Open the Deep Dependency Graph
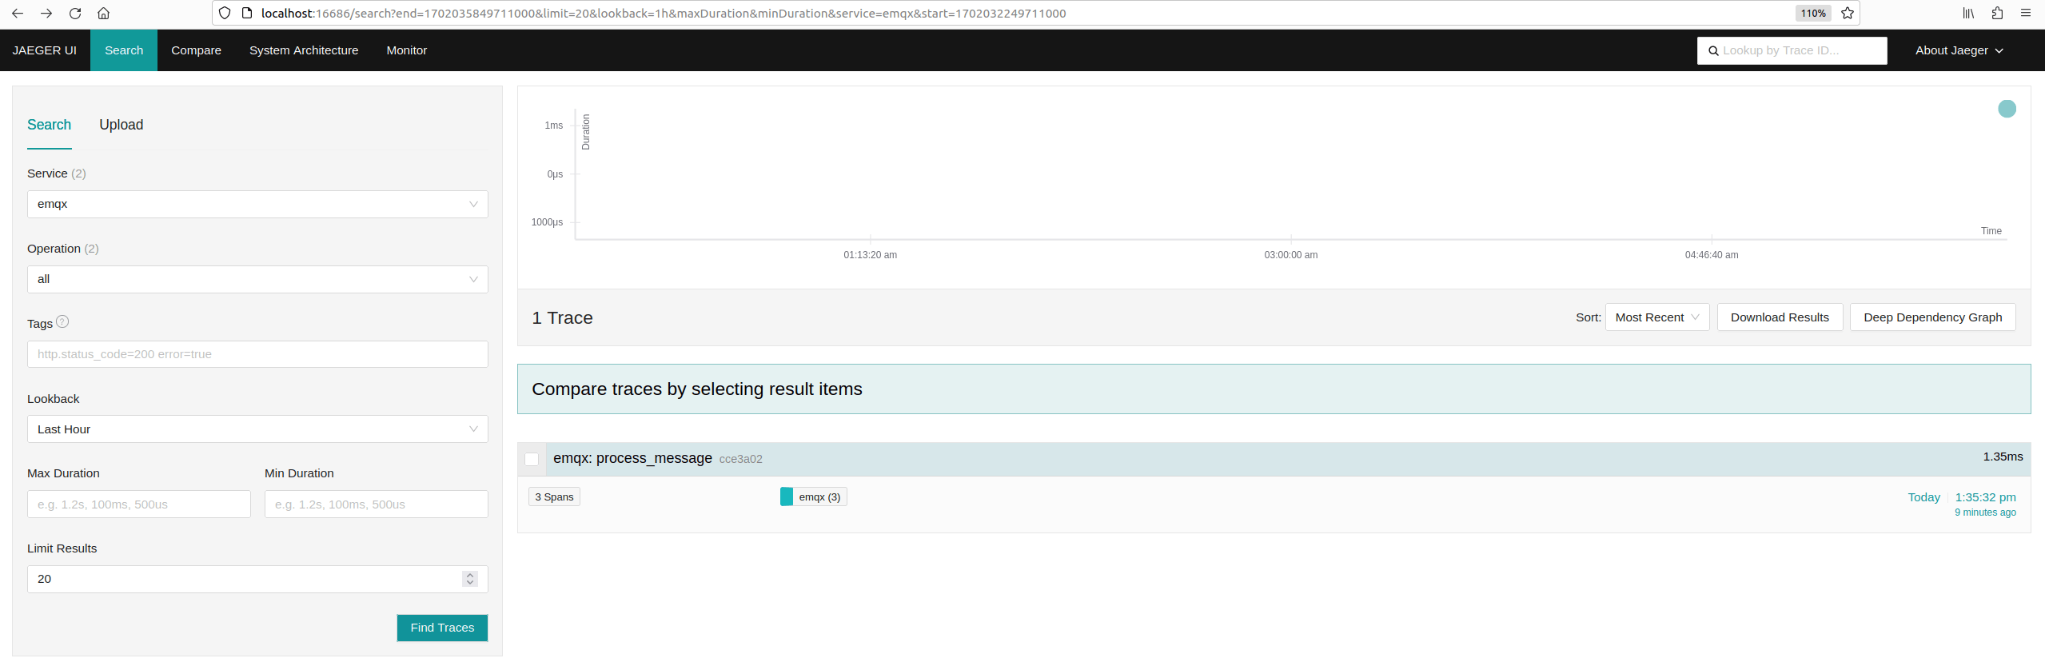The height and width of the screenshot is (666, 2045). pos(1932,317)
